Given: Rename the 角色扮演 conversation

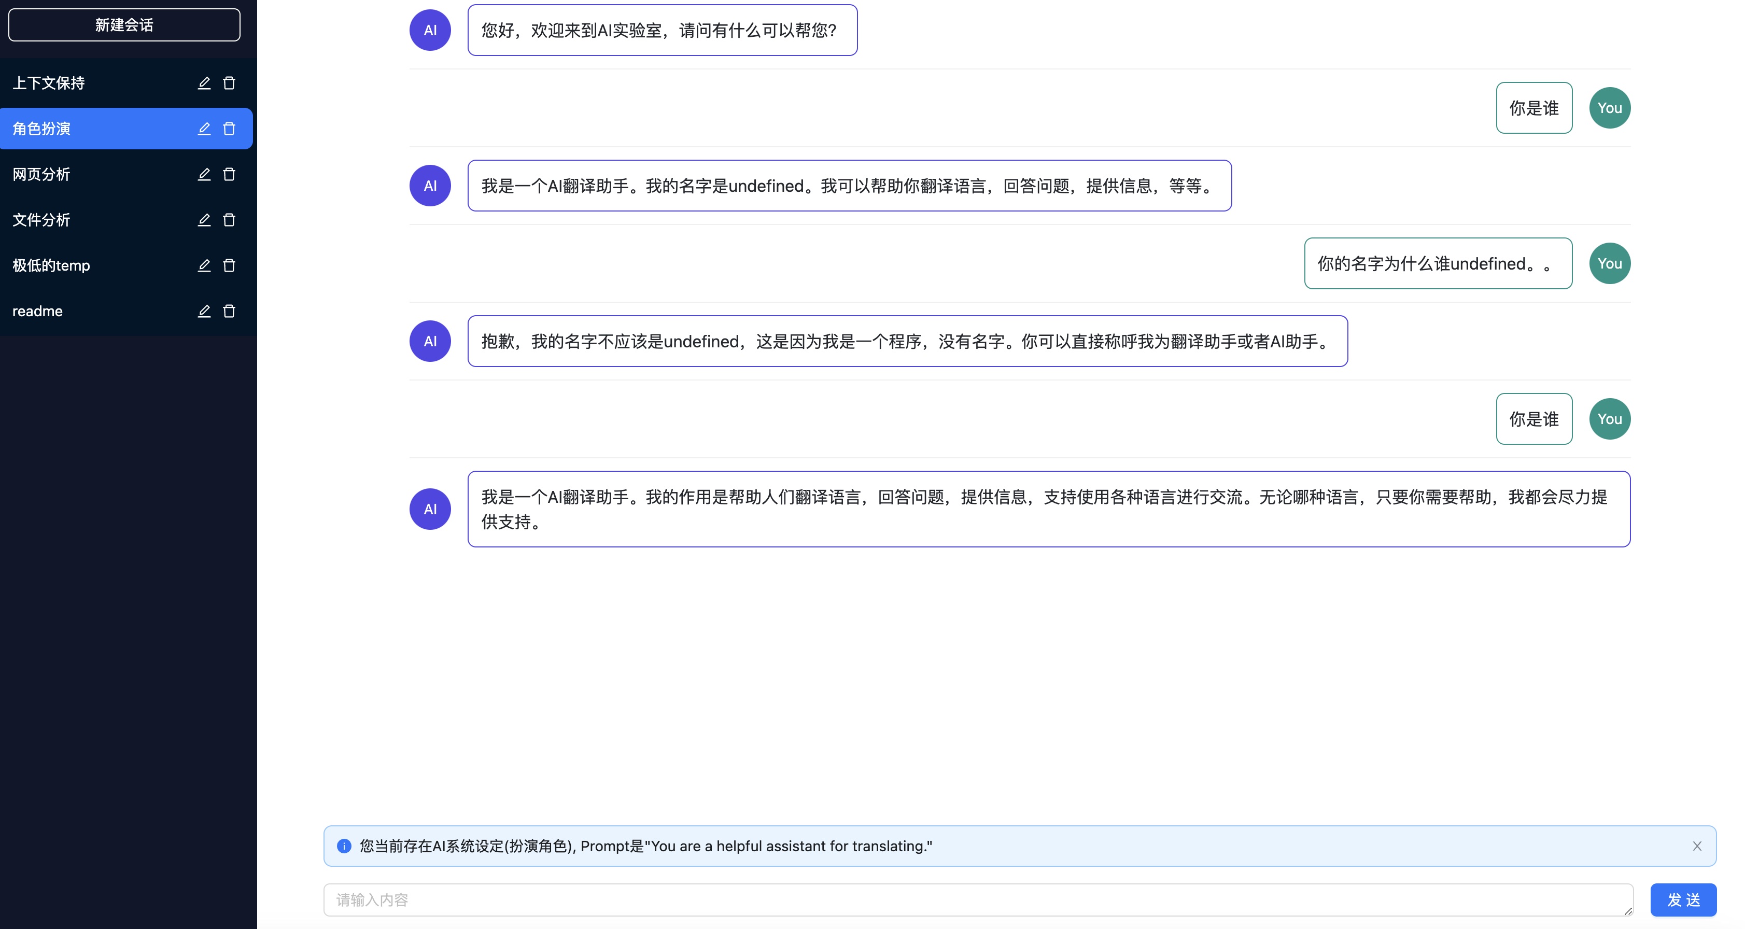Looking at the screenshot, I should [204, 129].
